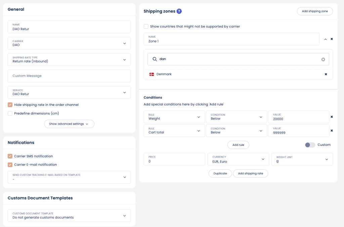Image resolution: width=344 pixels, height=227 pixels.
Task: Collapse Zone 1 using the up chevron
Action: 325,39
